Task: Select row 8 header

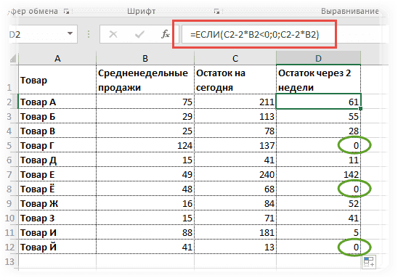Action: tap(10, 189)
